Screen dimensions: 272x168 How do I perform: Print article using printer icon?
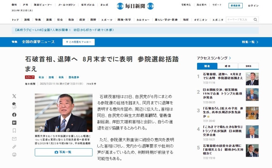(14, 154)
